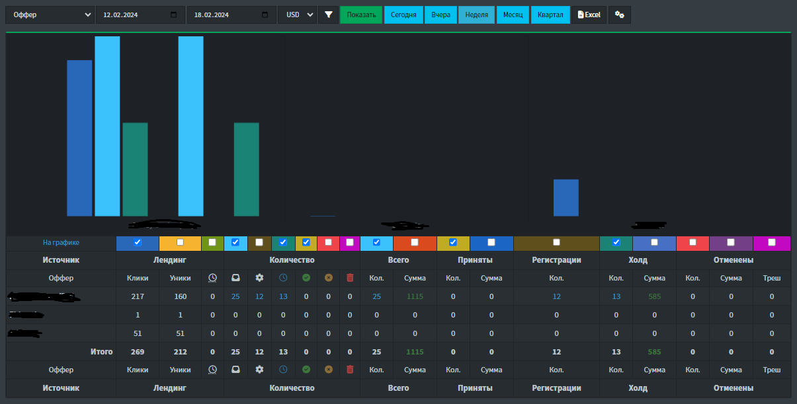Viewport: 797px width, 404px height.
Task: Open the Оффер grouping dropdown
Action: click(50, 15)
